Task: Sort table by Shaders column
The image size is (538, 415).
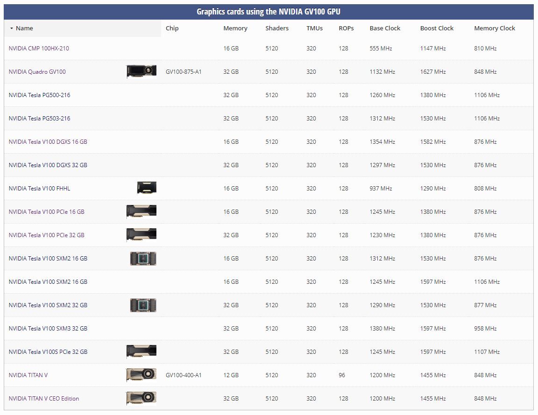Action: point(277,28)
